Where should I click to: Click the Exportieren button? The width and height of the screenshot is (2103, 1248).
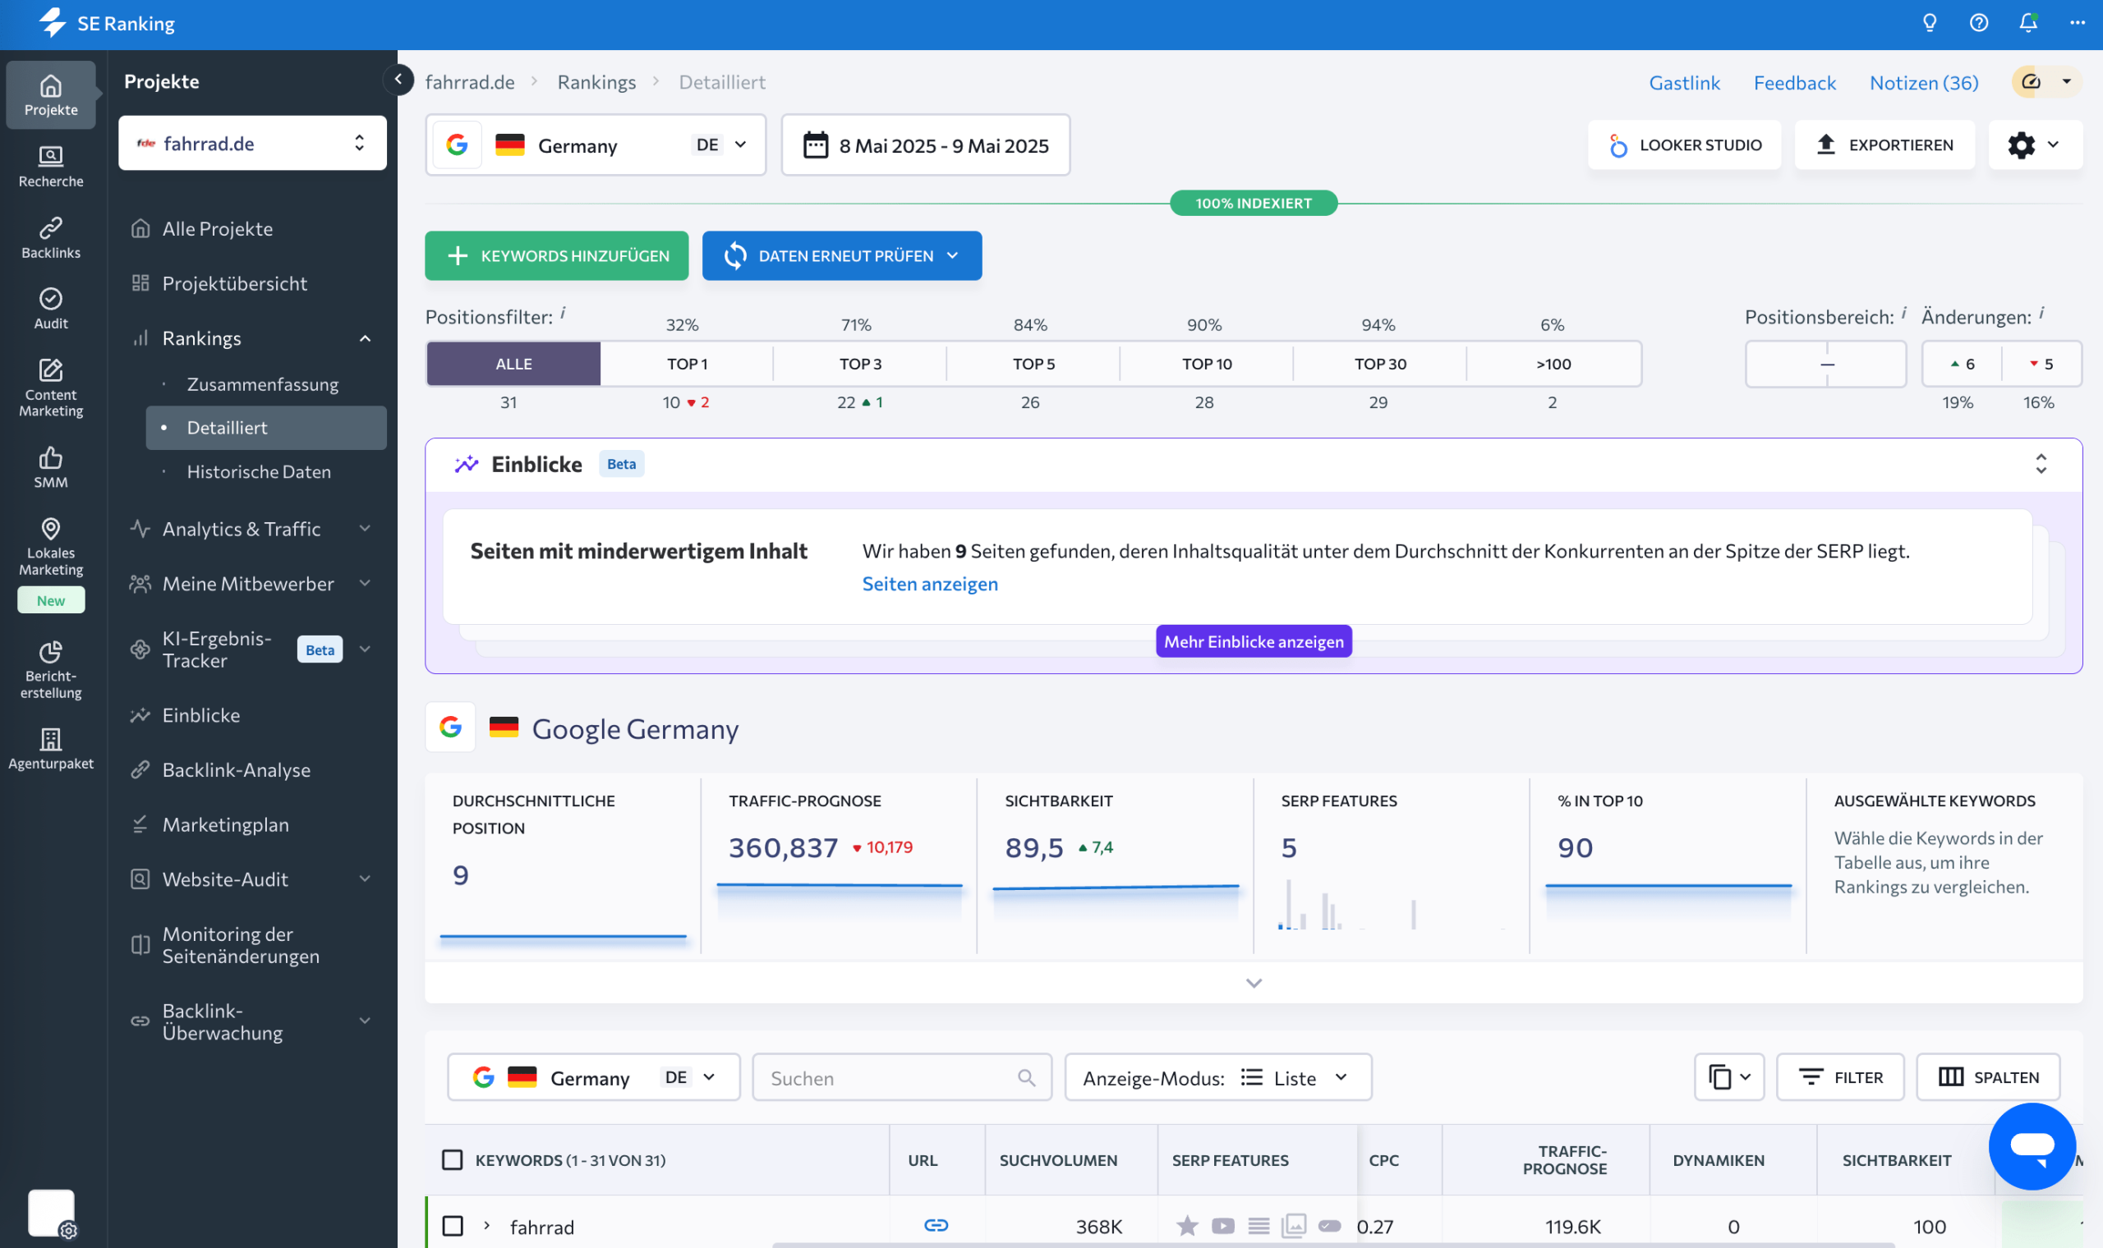[x=1884, y=145]
